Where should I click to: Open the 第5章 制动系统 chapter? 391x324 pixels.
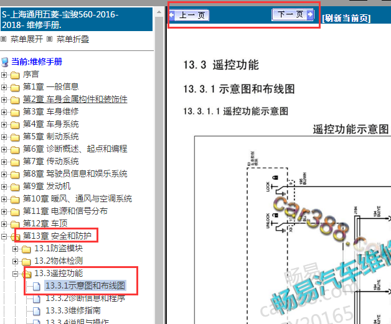click(x=51, y=136)
